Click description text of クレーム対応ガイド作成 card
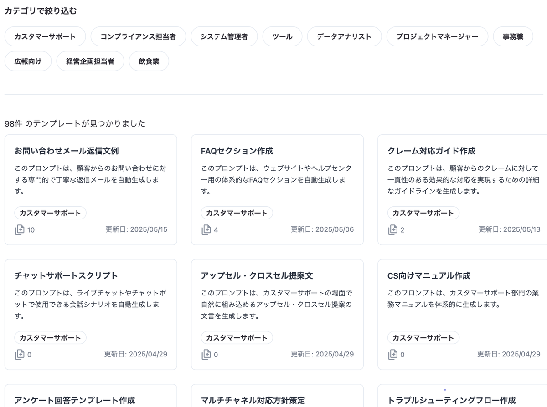 click(463, 180)
